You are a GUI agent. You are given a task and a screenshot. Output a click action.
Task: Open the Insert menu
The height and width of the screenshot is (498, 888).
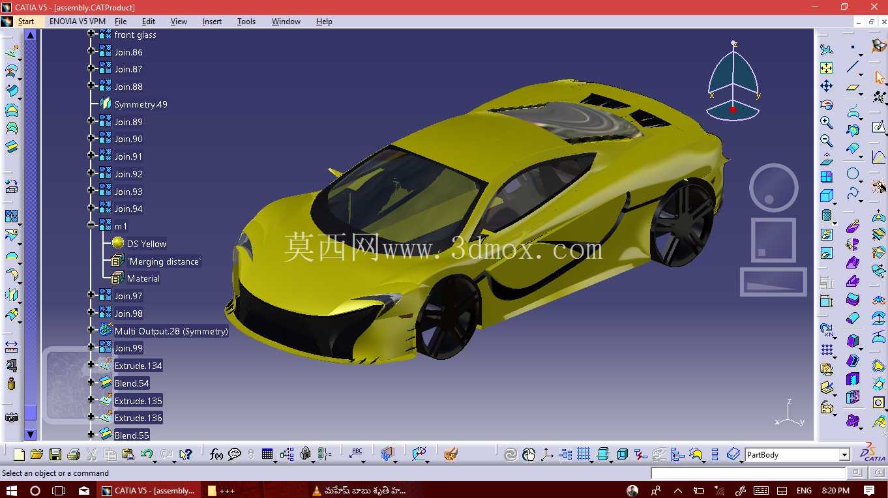(x=212, y=22)
